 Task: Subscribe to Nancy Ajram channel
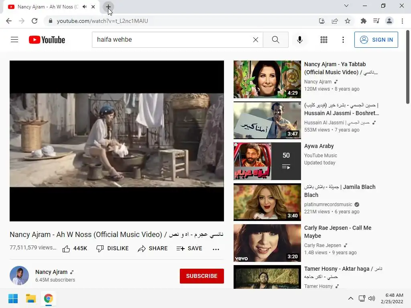point(201,276)
